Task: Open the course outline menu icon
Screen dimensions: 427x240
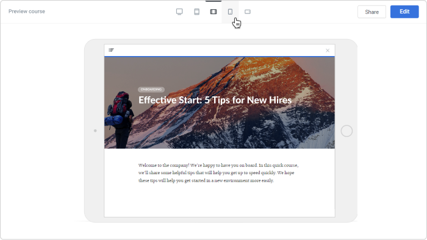Action: 111,50
